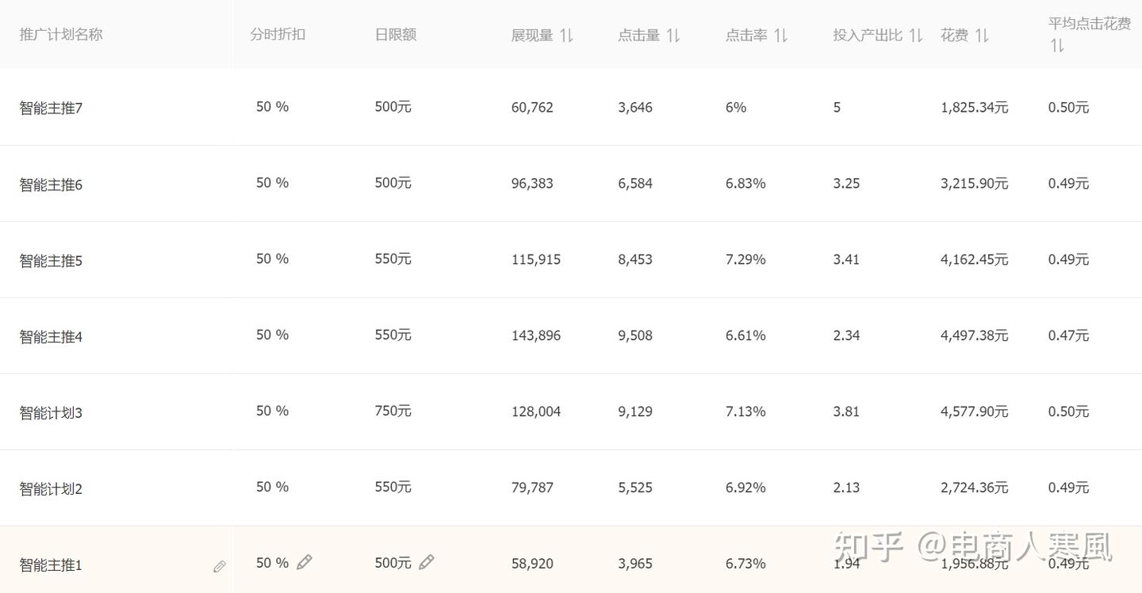Screen dimensions: 1142x593
Task: Click 50 % discount of 智能主推7
Action: click(x=272, y=106)
